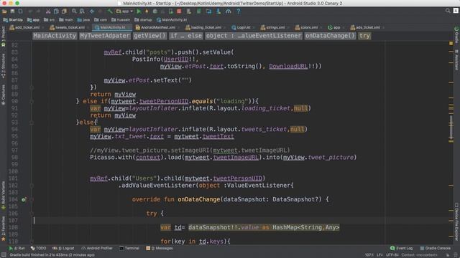Screen dimensions: 460x258
Task: Open the Run tool window
Action: coord(17,248)
